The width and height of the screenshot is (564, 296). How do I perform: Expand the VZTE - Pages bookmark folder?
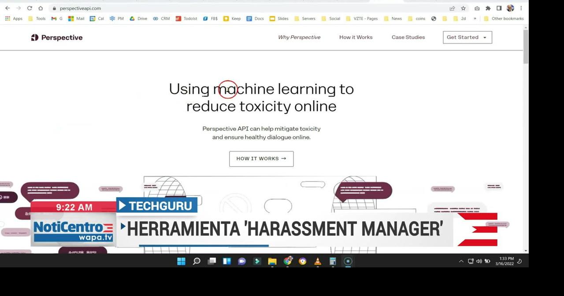pyautogui.click(x=362, y=18)
